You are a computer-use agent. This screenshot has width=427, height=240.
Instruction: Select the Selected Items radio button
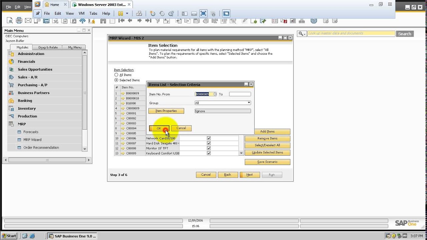(116, 80)
